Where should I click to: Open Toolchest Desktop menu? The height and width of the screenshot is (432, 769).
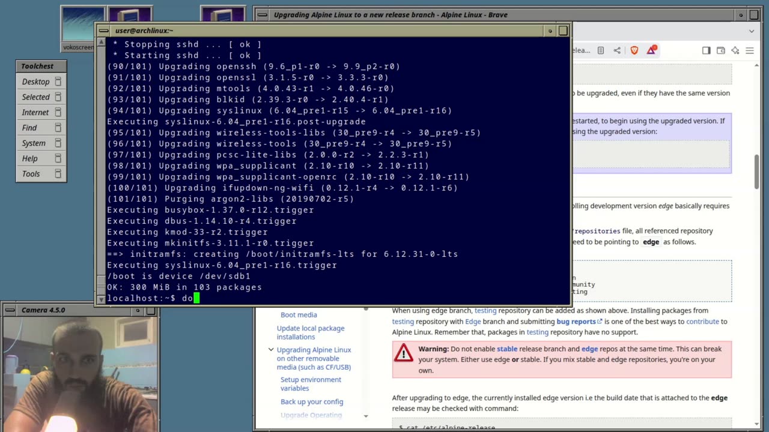tap(36, 82)
